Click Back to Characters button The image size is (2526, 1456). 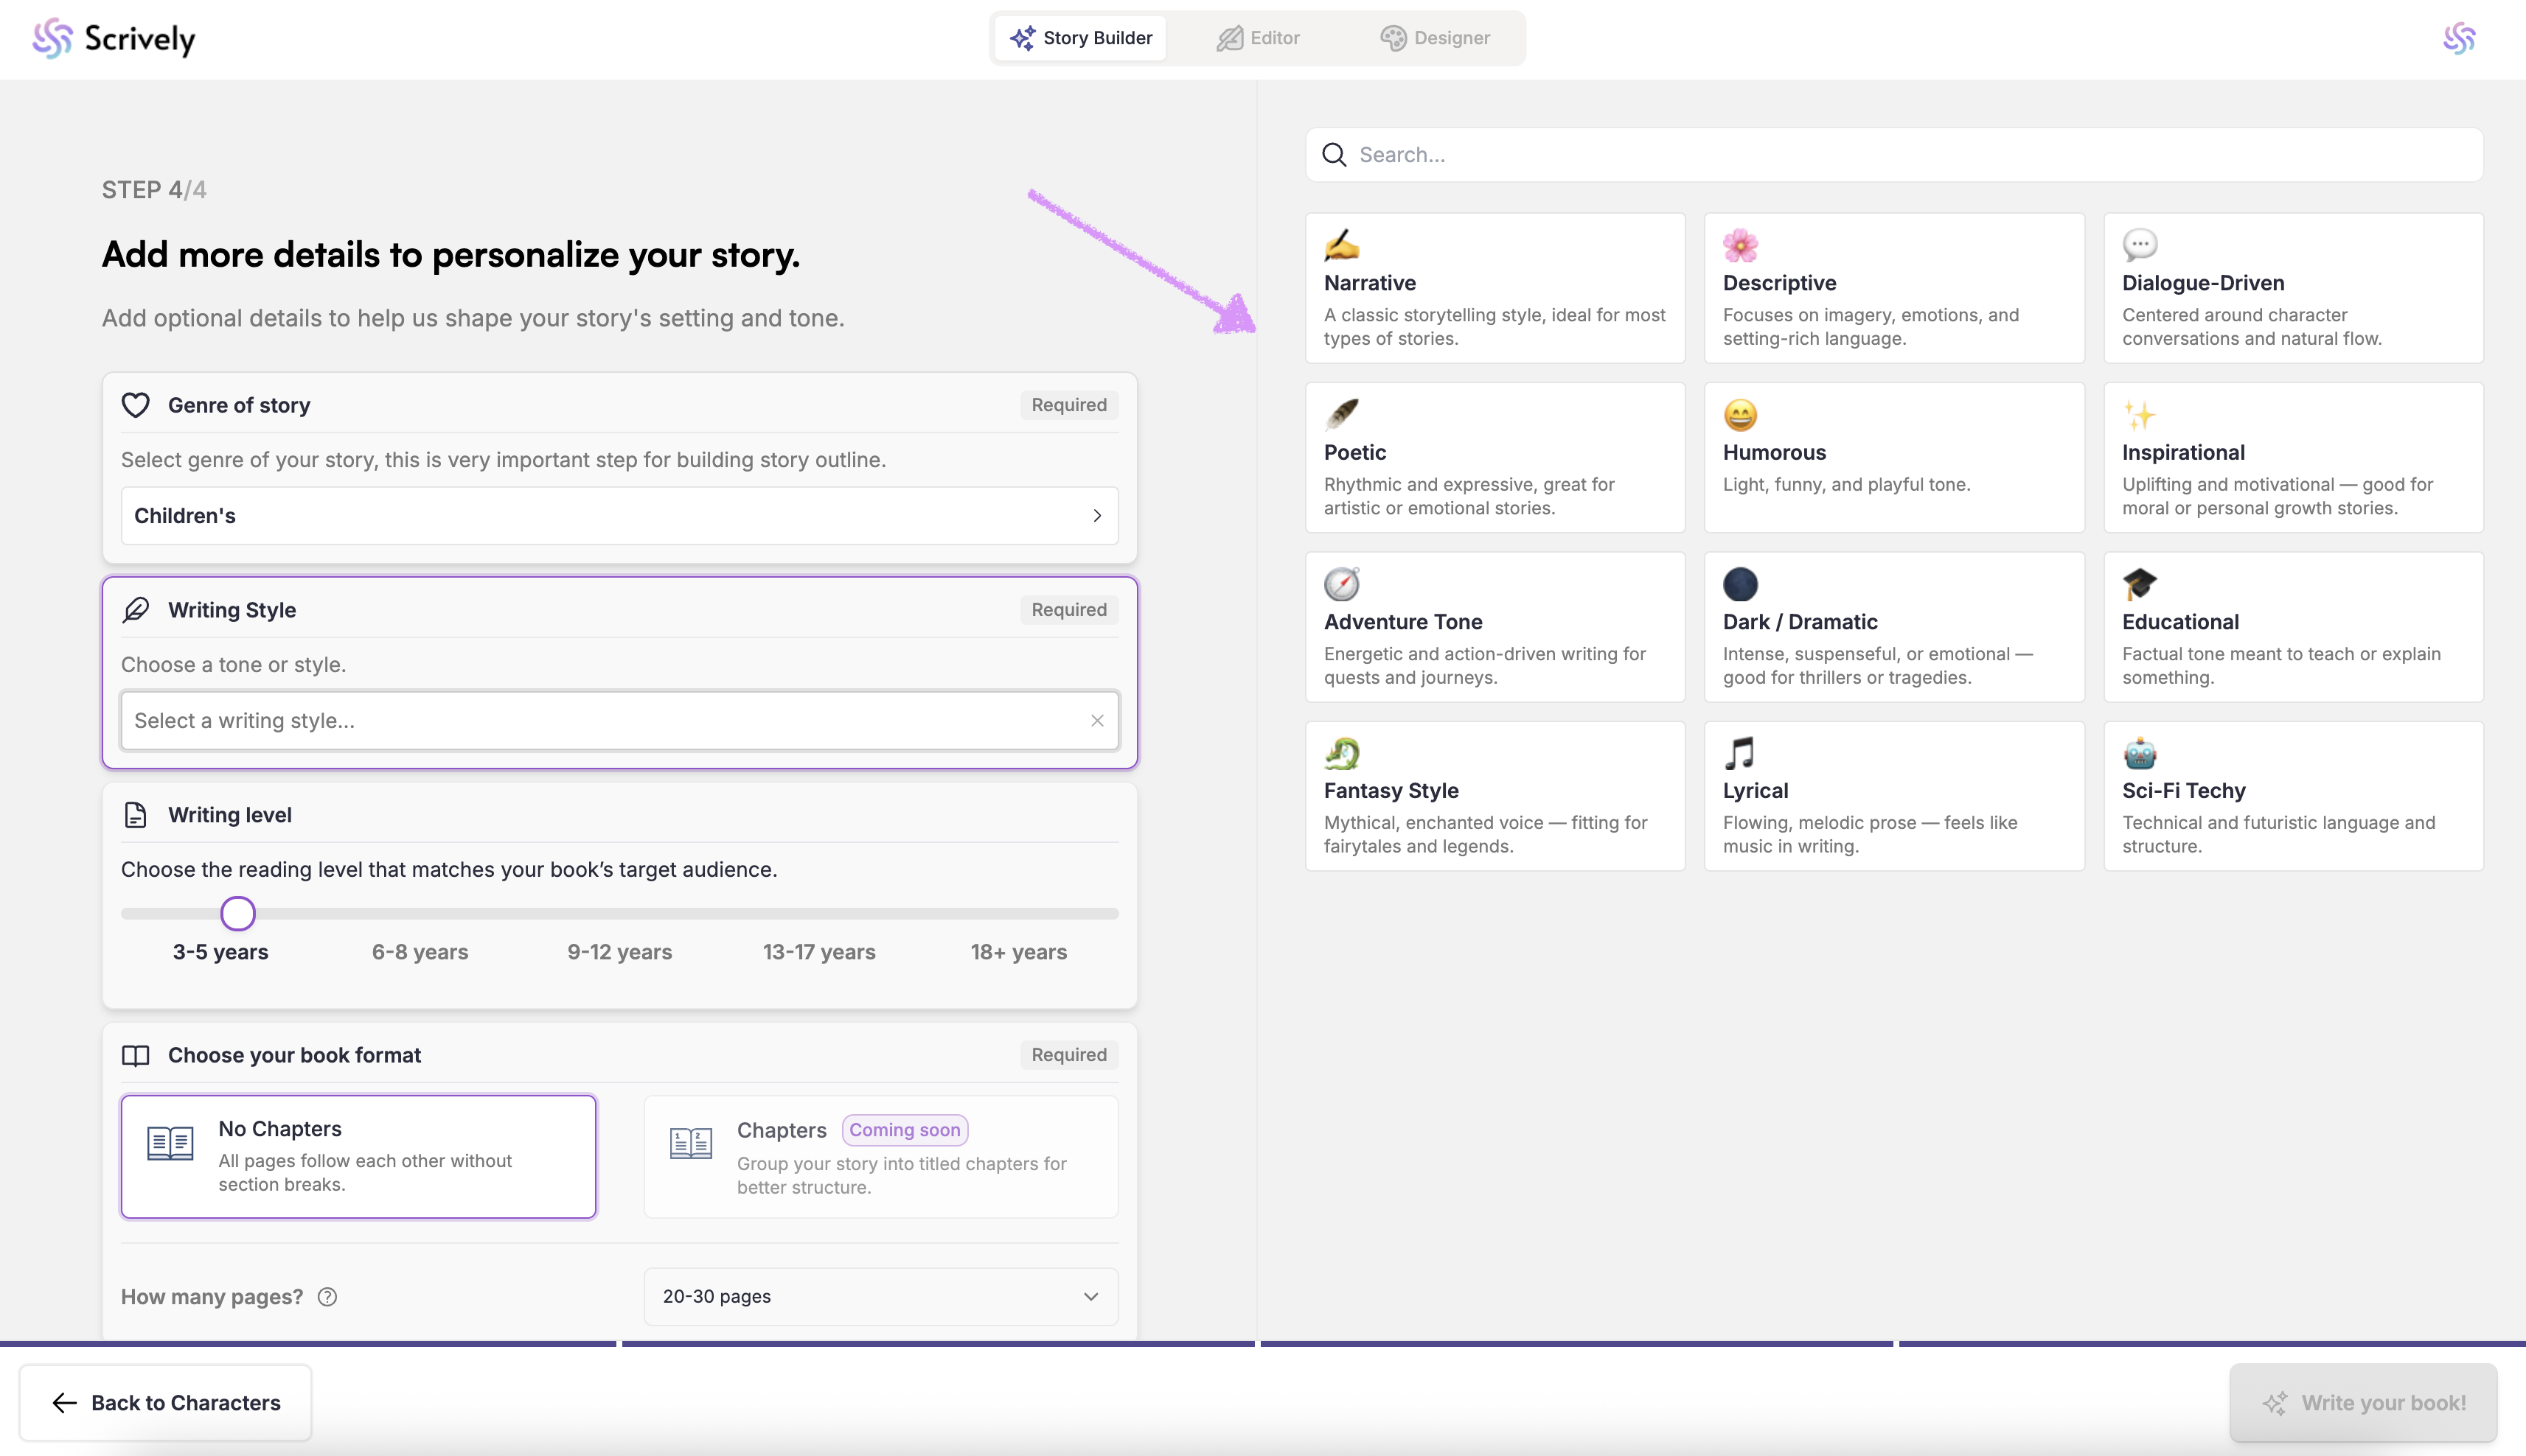[x=166, y=1403]
